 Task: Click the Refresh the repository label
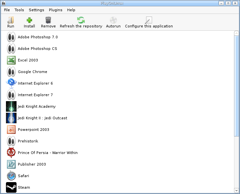(x=81, y=26)
